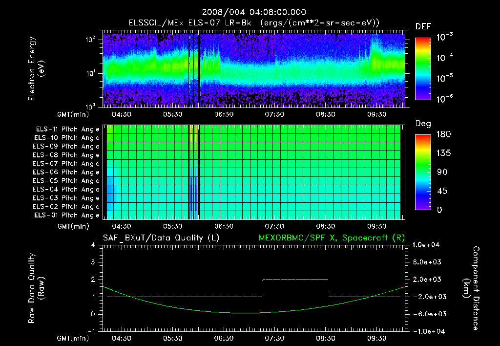Screen dimensions: 500x346
Task: Click 'ELS-06 Pitch Angle' row label
Action: coord(66,172)
